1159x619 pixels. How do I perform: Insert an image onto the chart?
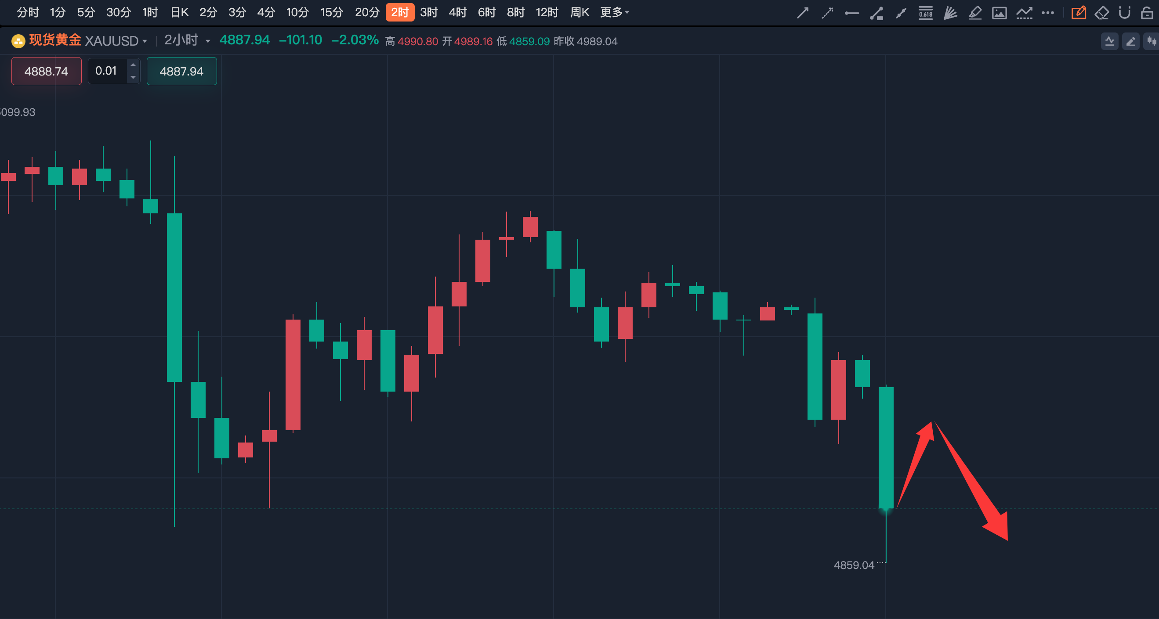coord(999,13)
